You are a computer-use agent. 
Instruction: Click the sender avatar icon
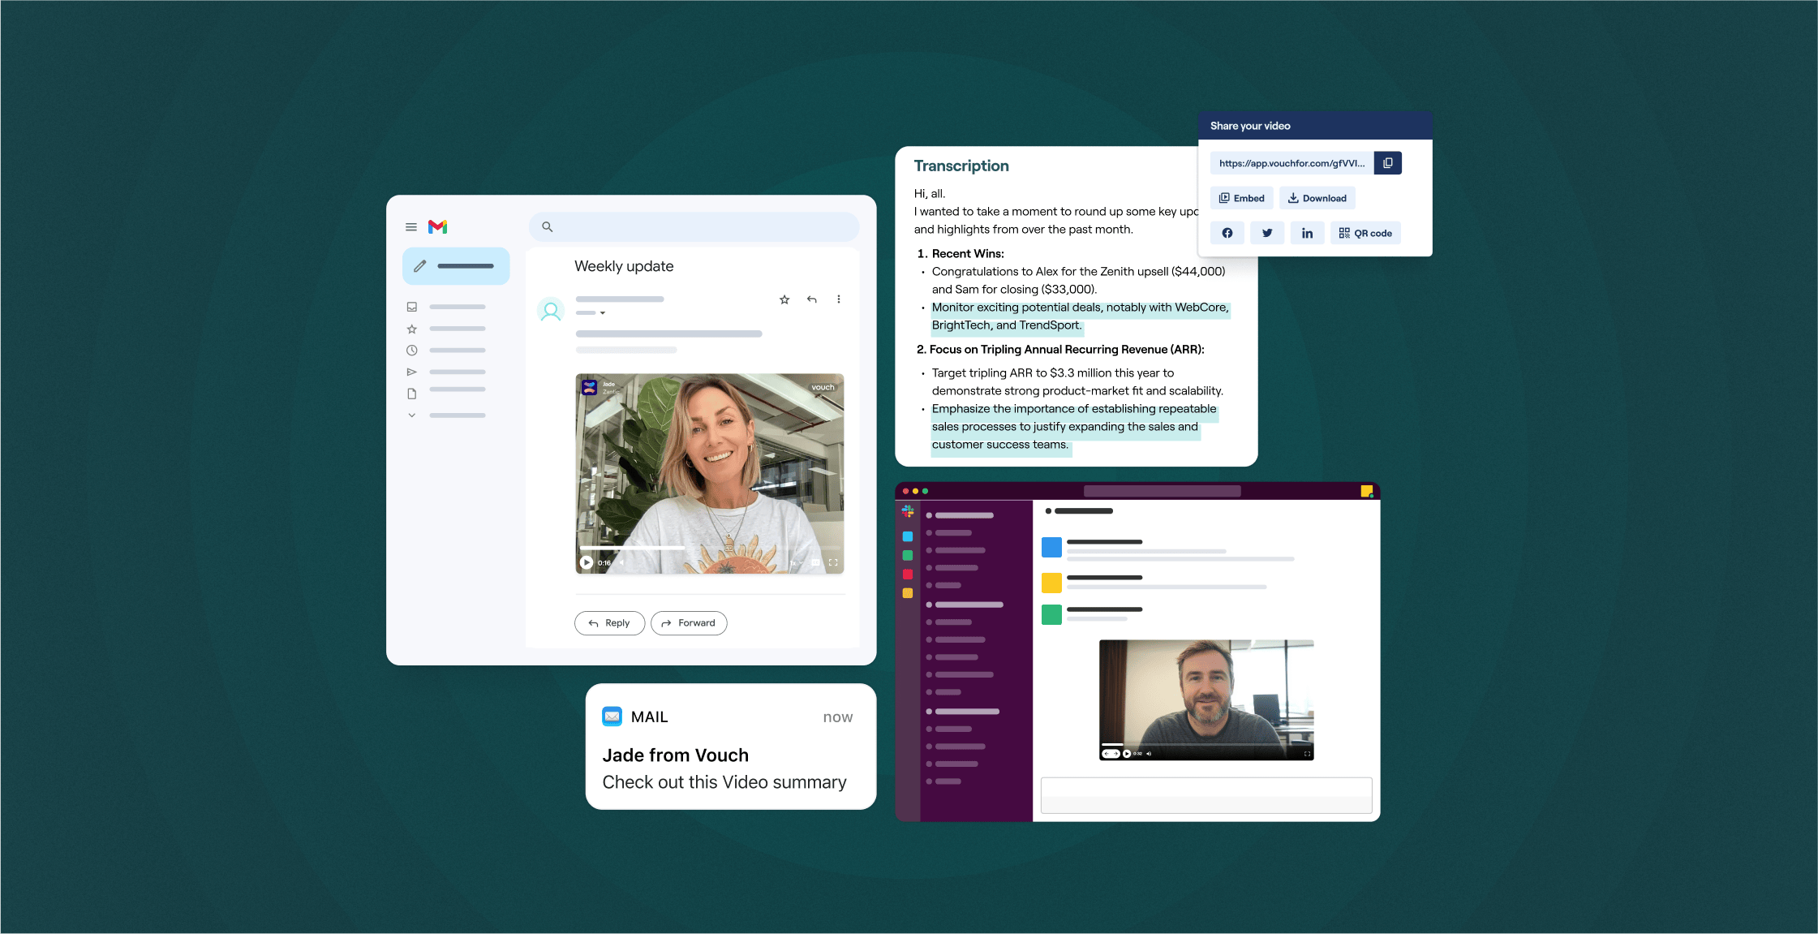click(x=551, y=311)
